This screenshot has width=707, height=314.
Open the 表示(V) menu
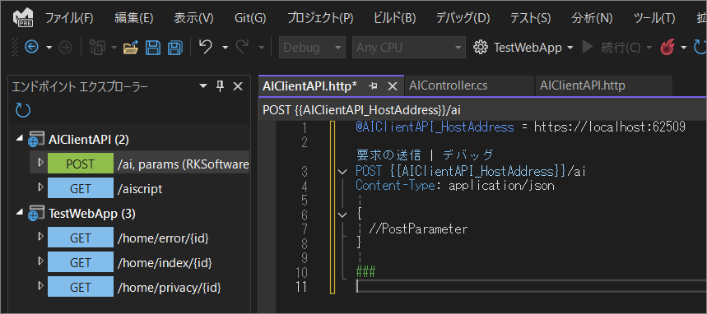193,18
